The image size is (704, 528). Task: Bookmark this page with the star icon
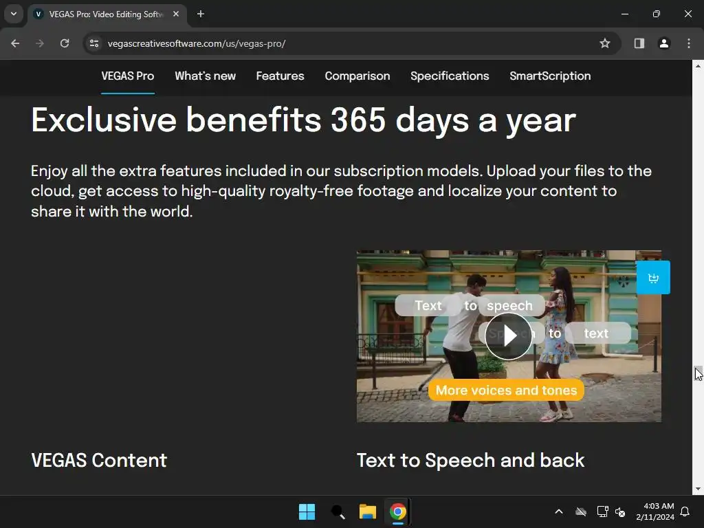[605, 43]
